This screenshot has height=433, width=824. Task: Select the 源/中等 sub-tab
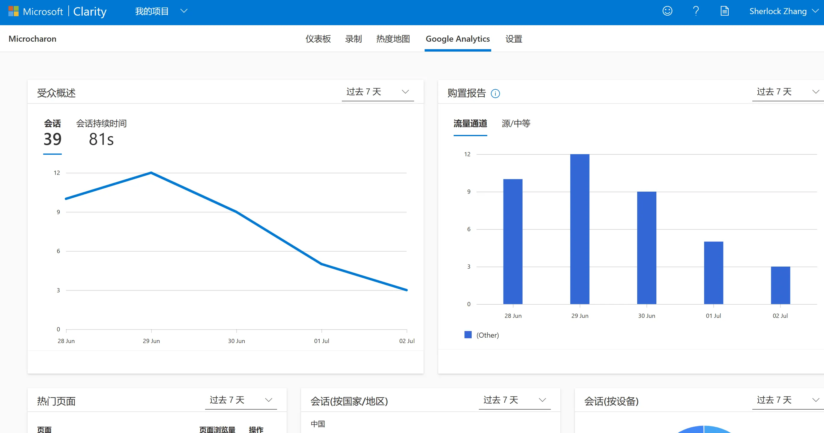tap(516, 124)
